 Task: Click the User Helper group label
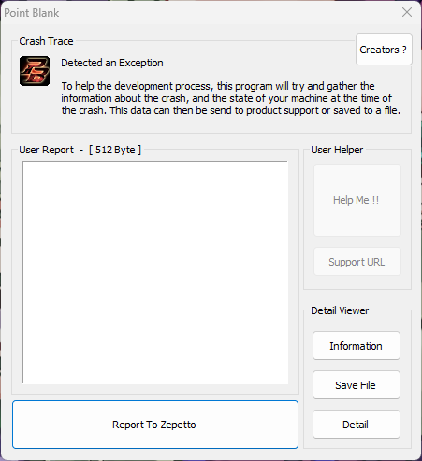[337, 150]
